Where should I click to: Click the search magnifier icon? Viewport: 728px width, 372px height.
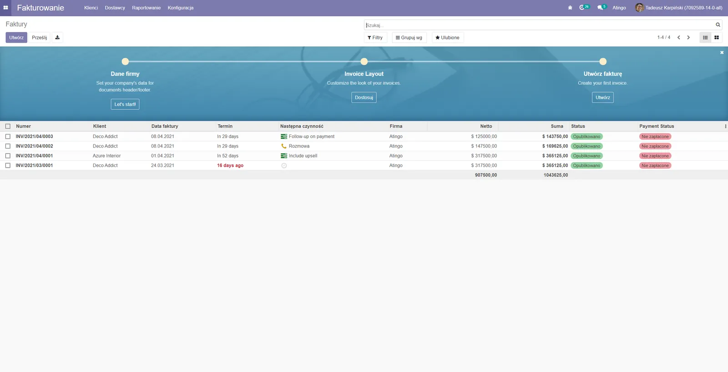coord(718,25)
